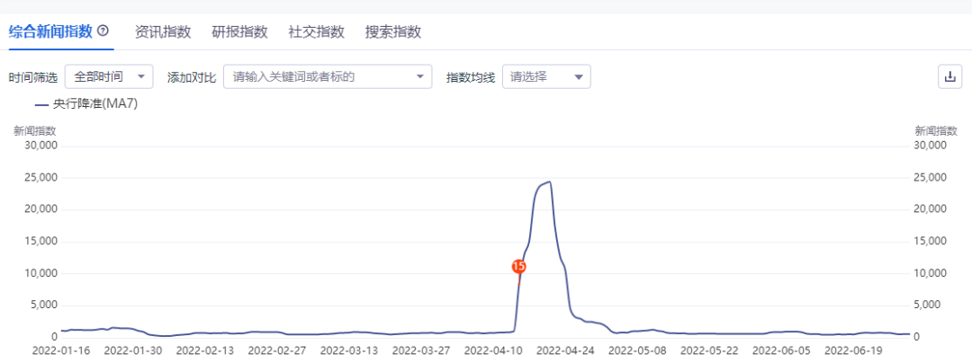Screen dimensions: 972x363
Task: Open the 全部时间 time filter dropdown
Action: (109, 76)
